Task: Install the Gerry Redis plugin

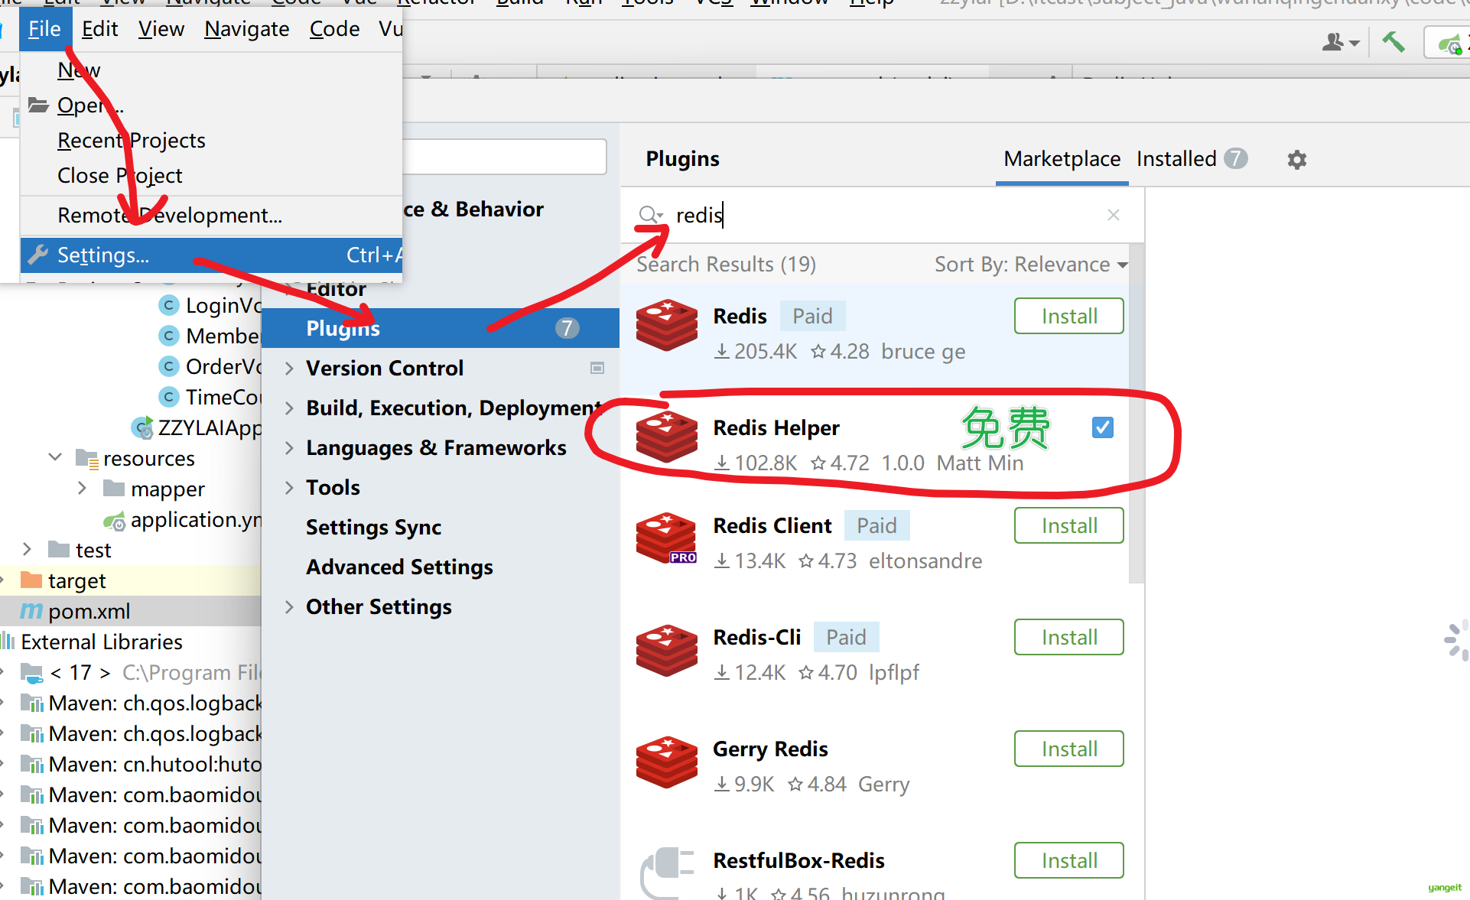Action: coord(1069,749)
